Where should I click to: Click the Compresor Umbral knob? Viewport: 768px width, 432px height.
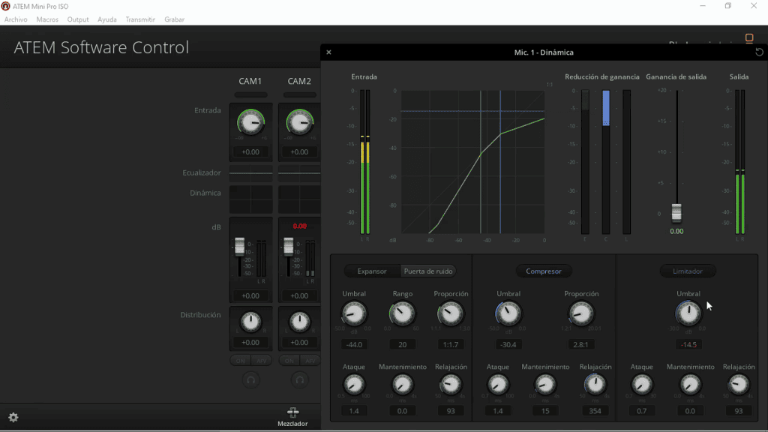(508, 314)
